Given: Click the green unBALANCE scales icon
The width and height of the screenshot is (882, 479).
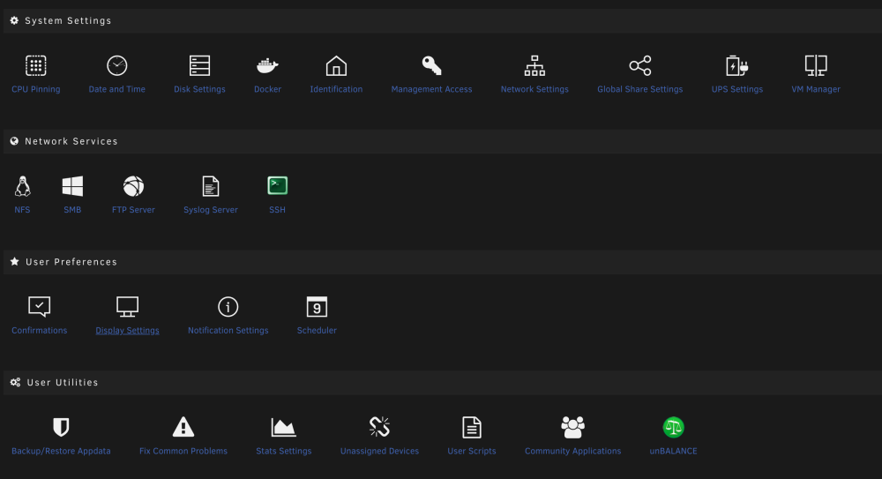Looking at the screenshot, I should tap(673, 427).
